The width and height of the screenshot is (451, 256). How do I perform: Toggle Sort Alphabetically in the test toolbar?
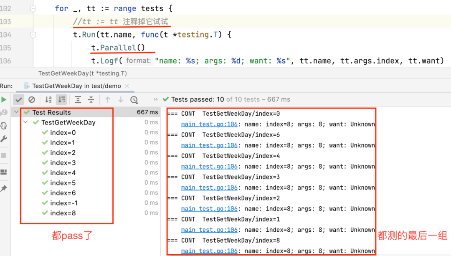(x=48, y=100)
